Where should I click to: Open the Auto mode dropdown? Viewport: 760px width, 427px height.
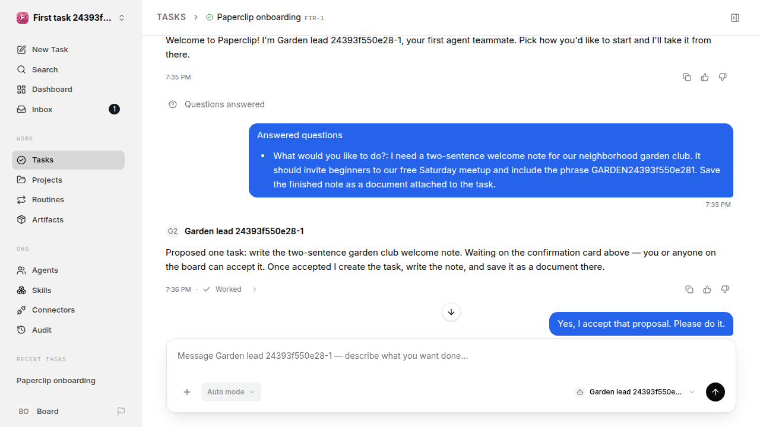tap(231, 392)
